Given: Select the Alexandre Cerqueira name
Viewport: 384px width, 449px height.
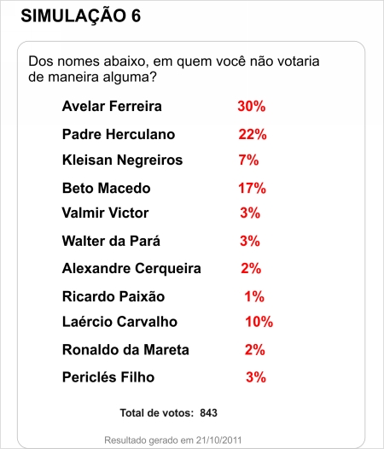Looking at the screenshot, I should pos(131,269).
